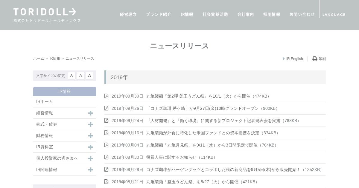Image resolution: width=359 pixels, height=188 pixels.
Task: Expand the IR関連情報 sidebar section
Action: click(x=91, y=170)
